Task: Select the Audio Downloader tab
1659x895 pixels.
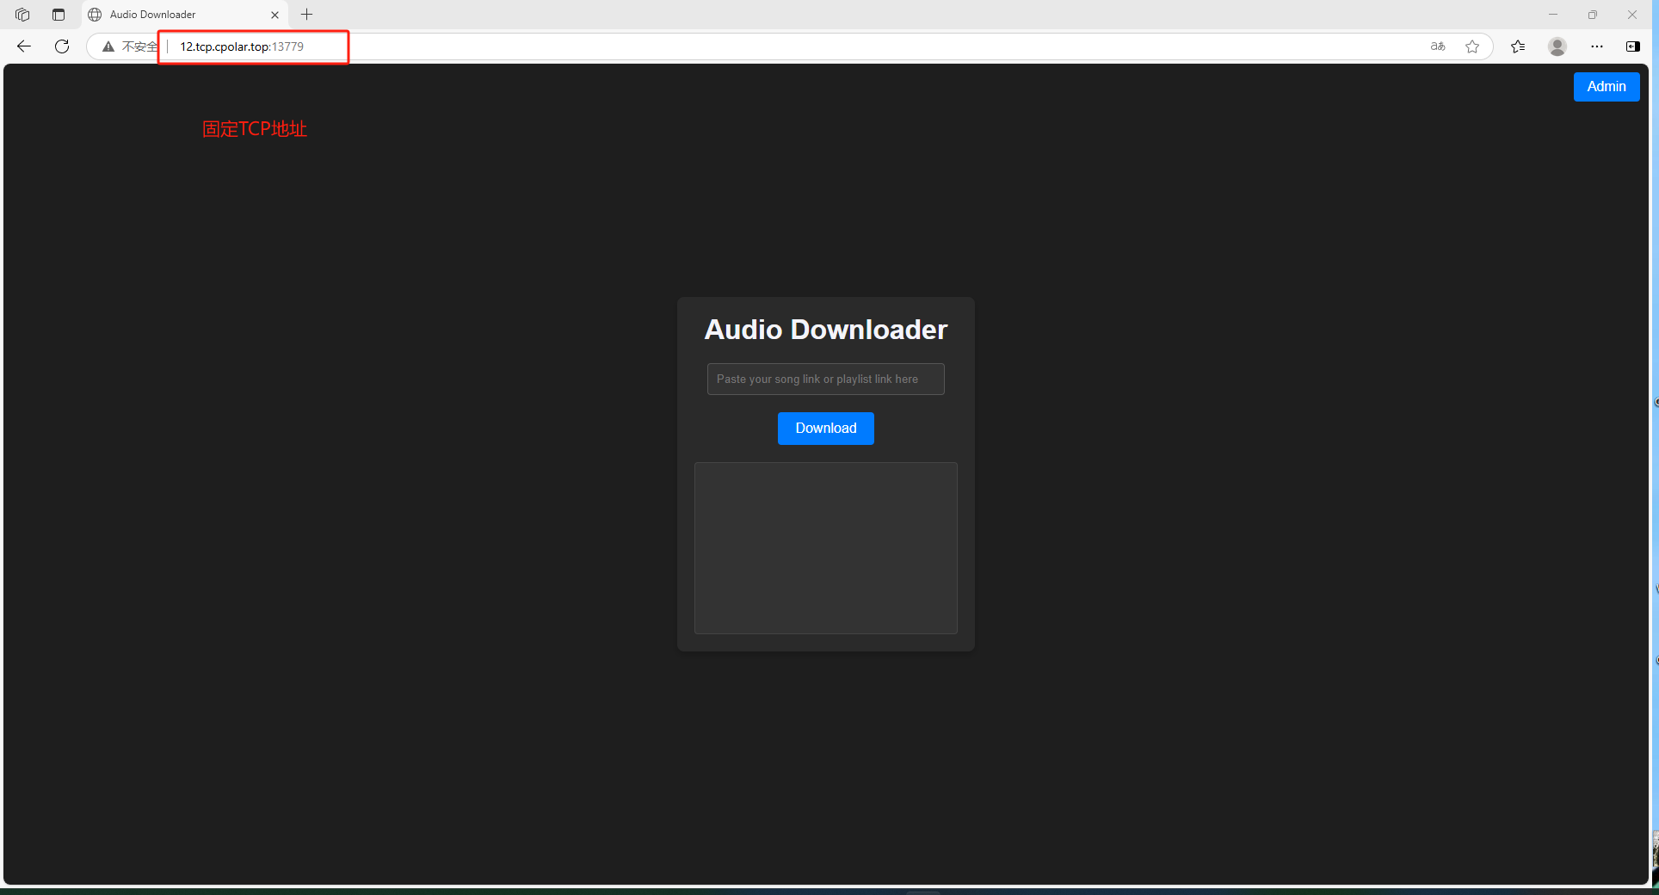Action: (x=185, y=15)
